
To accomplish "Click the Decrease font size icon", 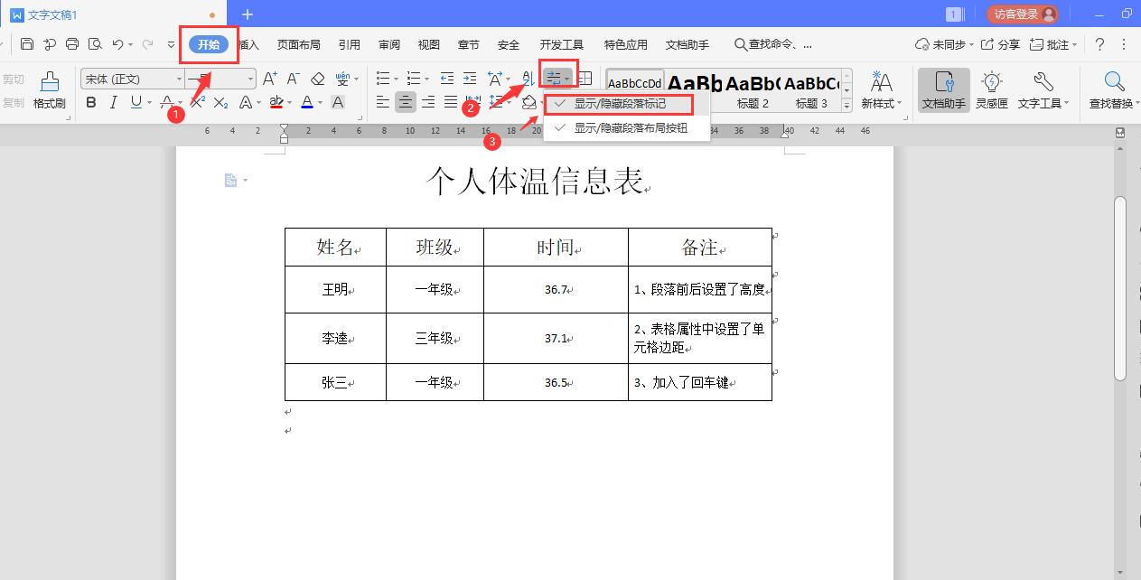I will point(293,79).
